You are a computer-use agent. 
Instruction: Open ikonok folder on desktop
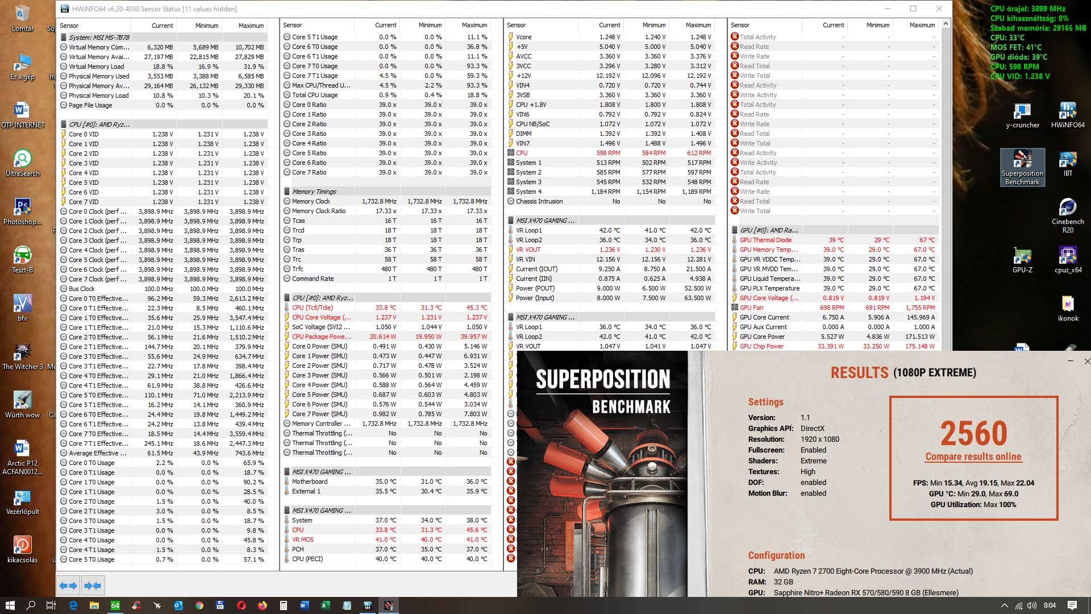coord(1068,309)
